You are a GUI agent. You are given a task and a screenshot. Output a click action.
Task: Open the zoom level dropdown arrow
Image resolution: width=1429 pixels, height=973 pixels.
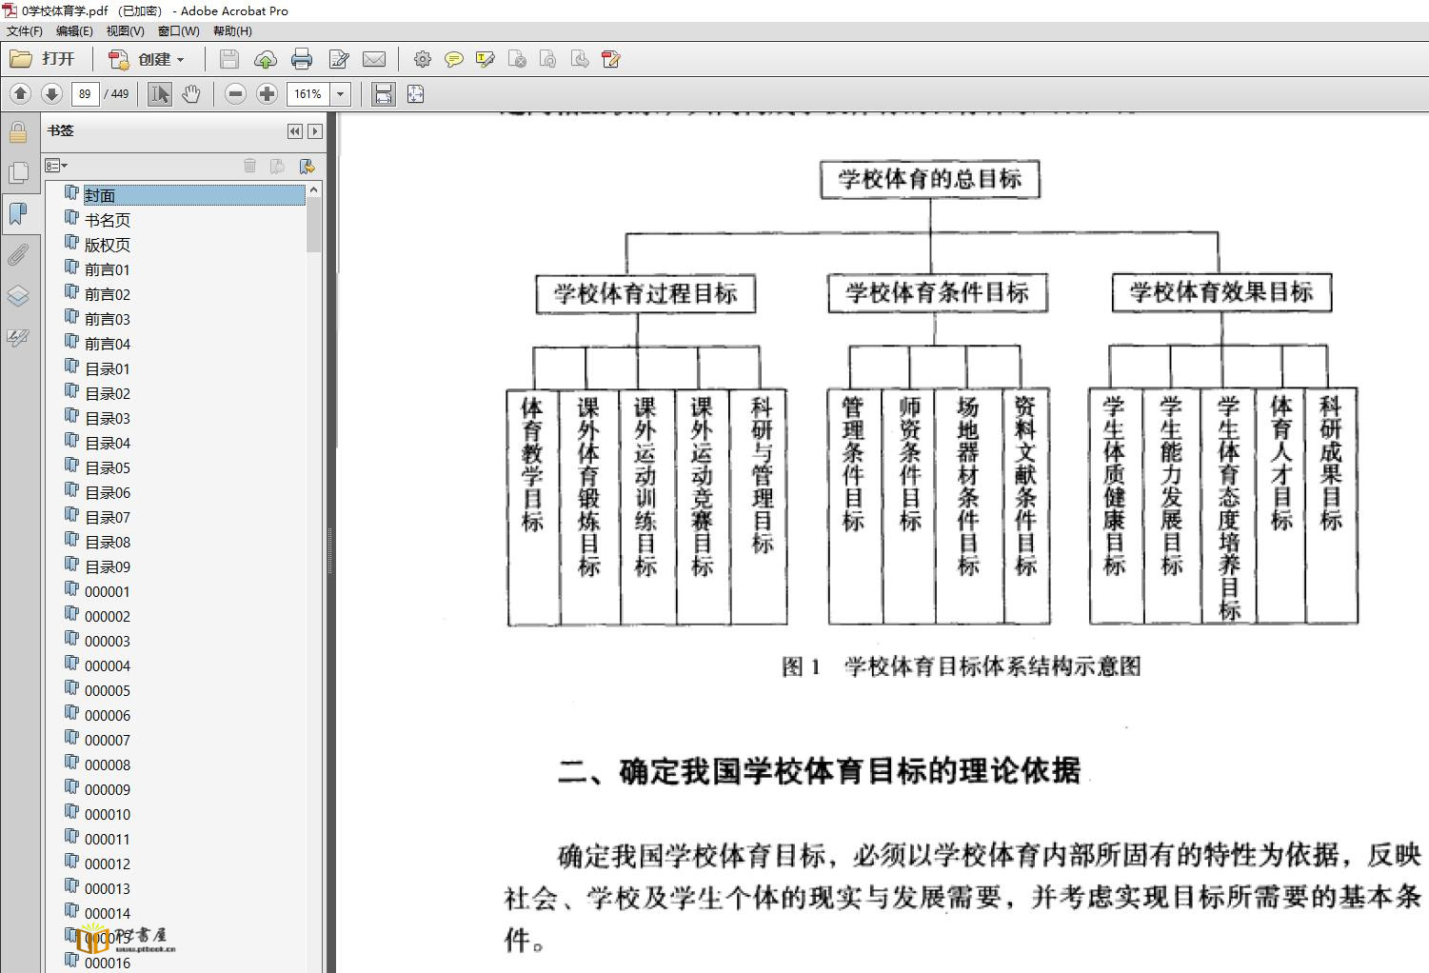[x=340, y=94]
